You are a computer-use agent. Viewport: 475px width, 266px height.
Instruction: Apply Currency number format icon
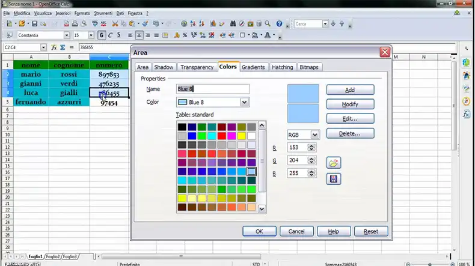point(177,35)
